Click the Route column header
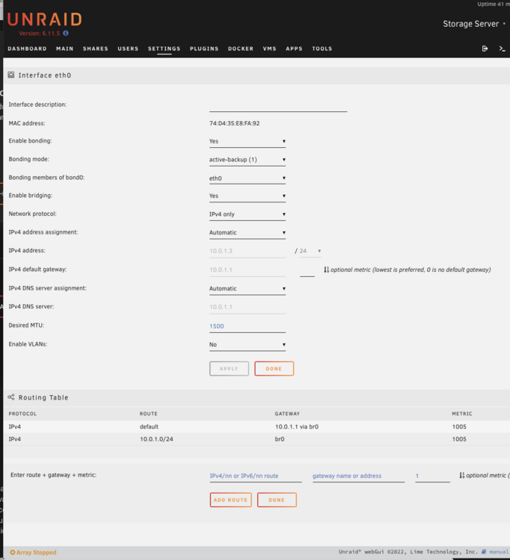510x560 pixels. (148, 414)
